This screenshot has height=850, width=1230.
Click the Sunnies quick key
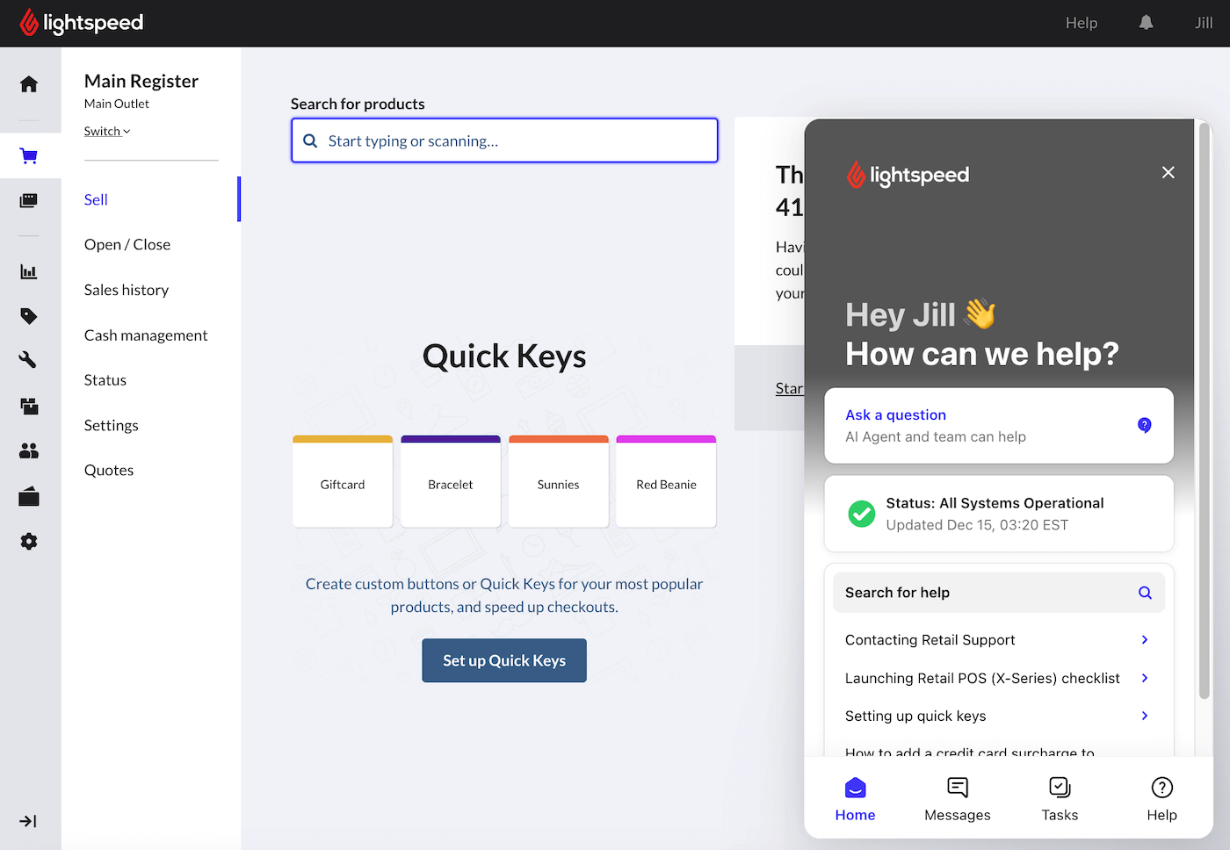point(559,481)
